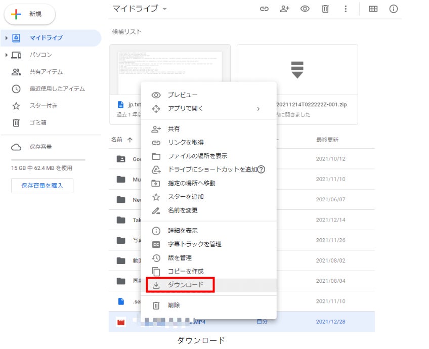Click the help question-mark icon beside shortcut option
Image resolution: width=429 pixels, height=349 pixels.
[261, 169]
